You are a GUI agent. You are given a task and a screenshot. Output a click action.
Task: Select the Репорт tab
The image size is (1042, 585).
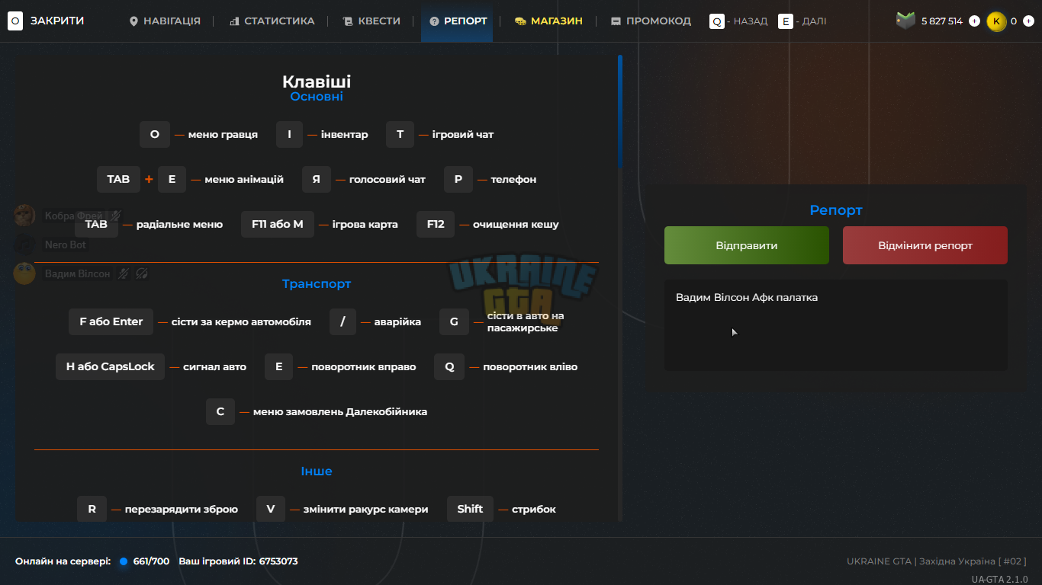(x=458, y=21)
